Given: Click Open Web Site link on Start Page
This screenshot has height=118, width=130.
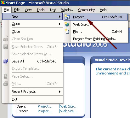Looking at the screenshot, I should tap(69, 106).
